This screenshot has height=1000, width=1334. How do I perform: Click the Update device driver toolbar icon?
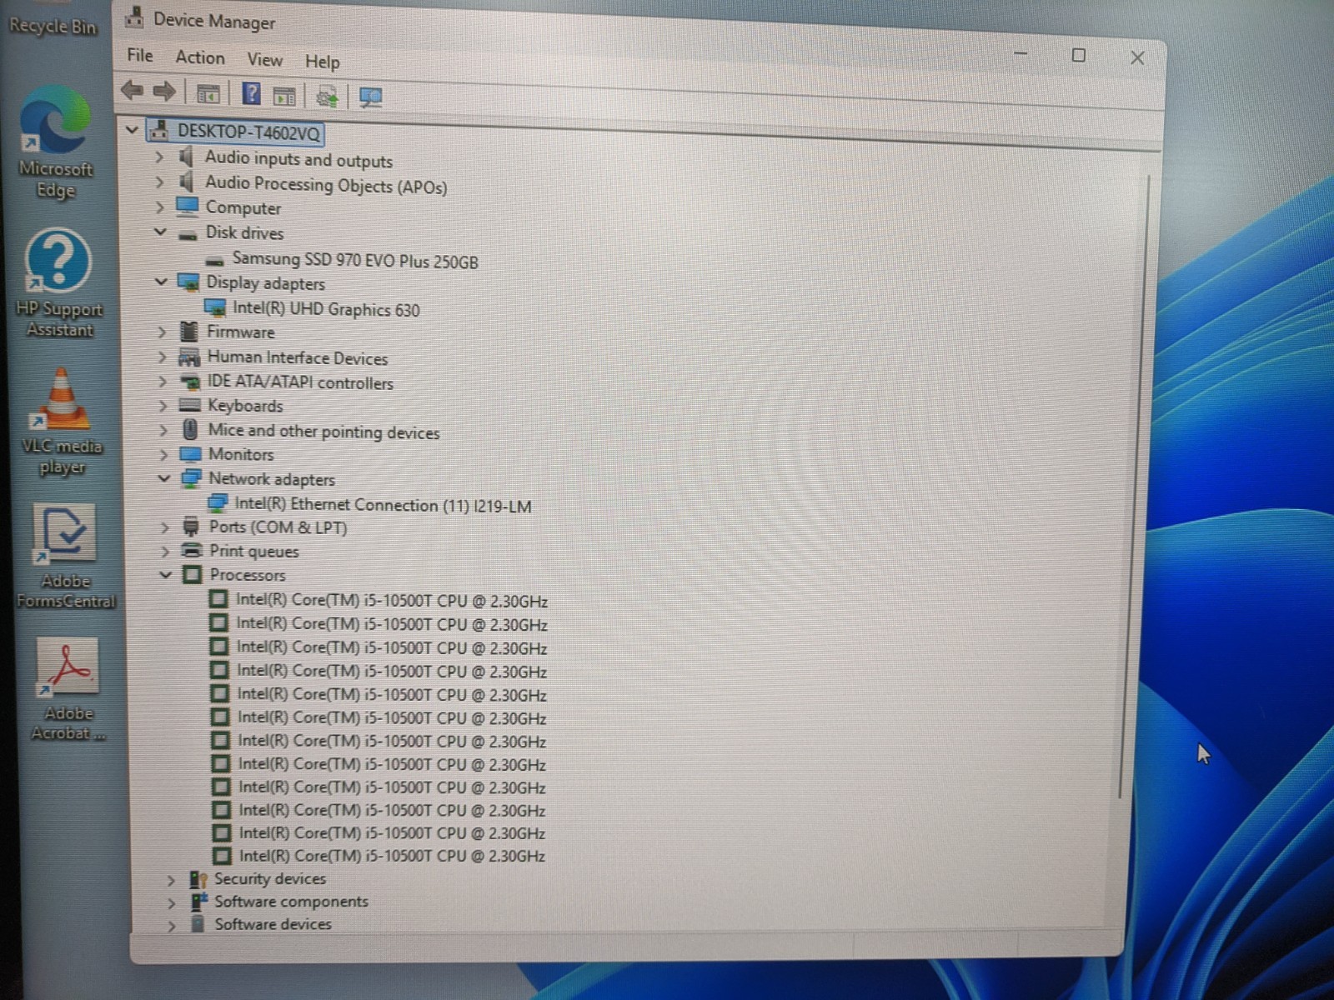pyautogui.click(x=327, y=97)
